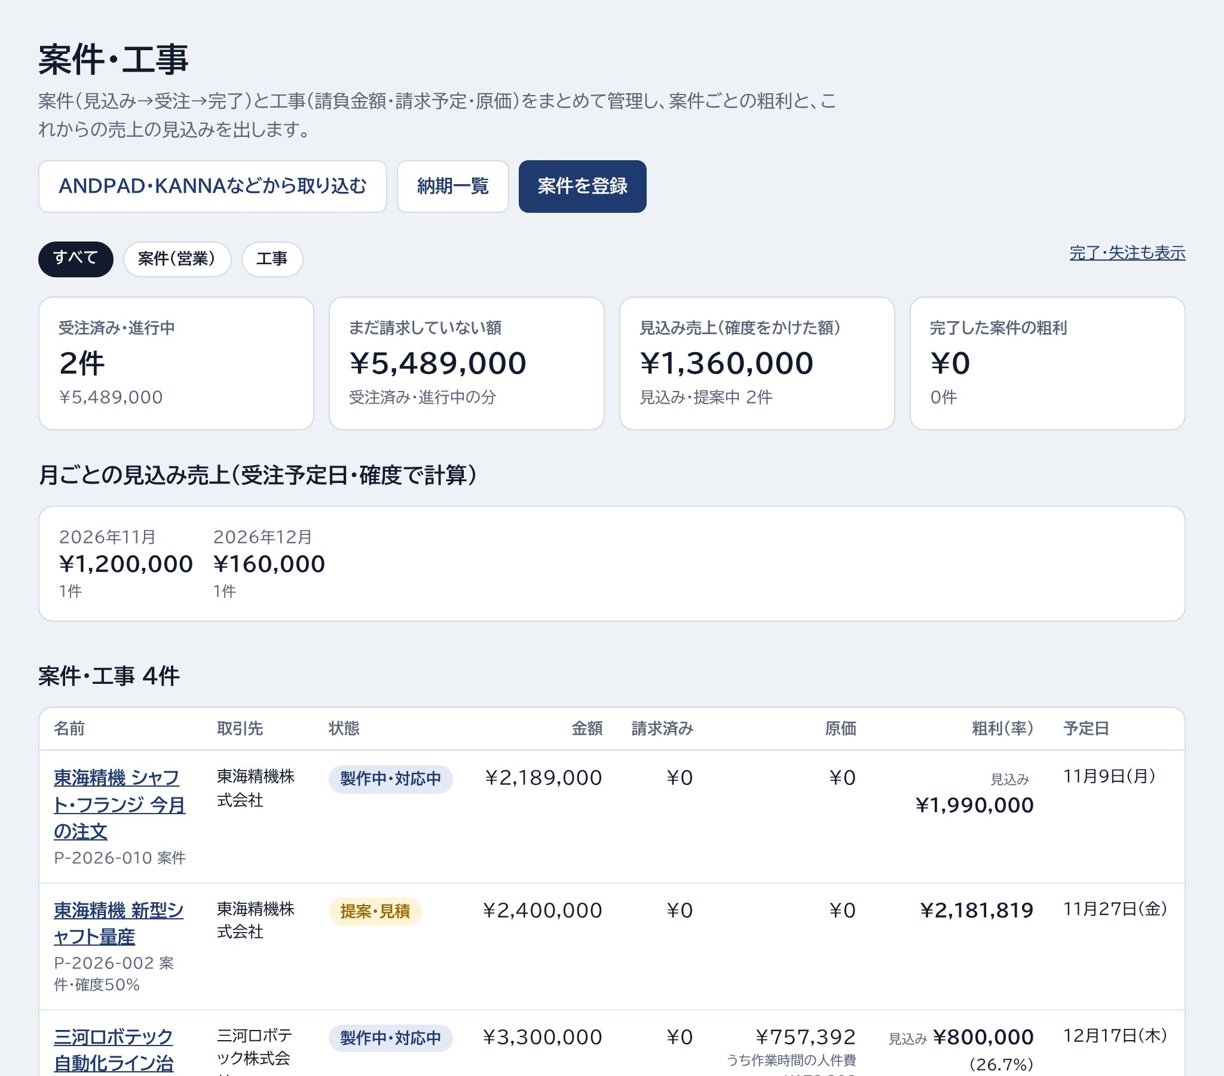Screen dimensions: 1224x1076
Task: Click the date 11月27日(金)
Action: click(x=1115, y=909)
